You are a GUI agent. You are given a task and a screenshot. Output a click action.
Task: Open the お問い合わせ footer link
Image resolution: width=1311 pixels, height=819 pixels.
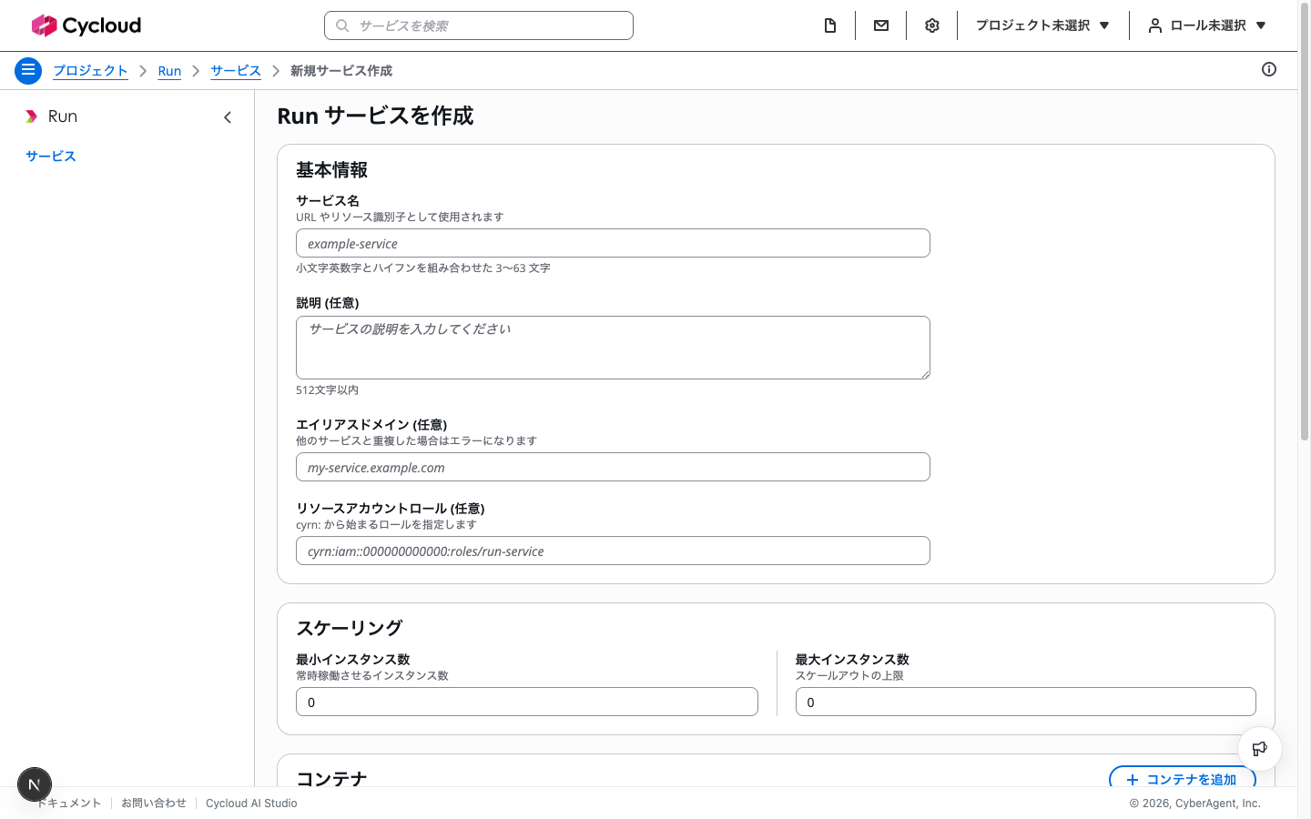pos(154,803)
